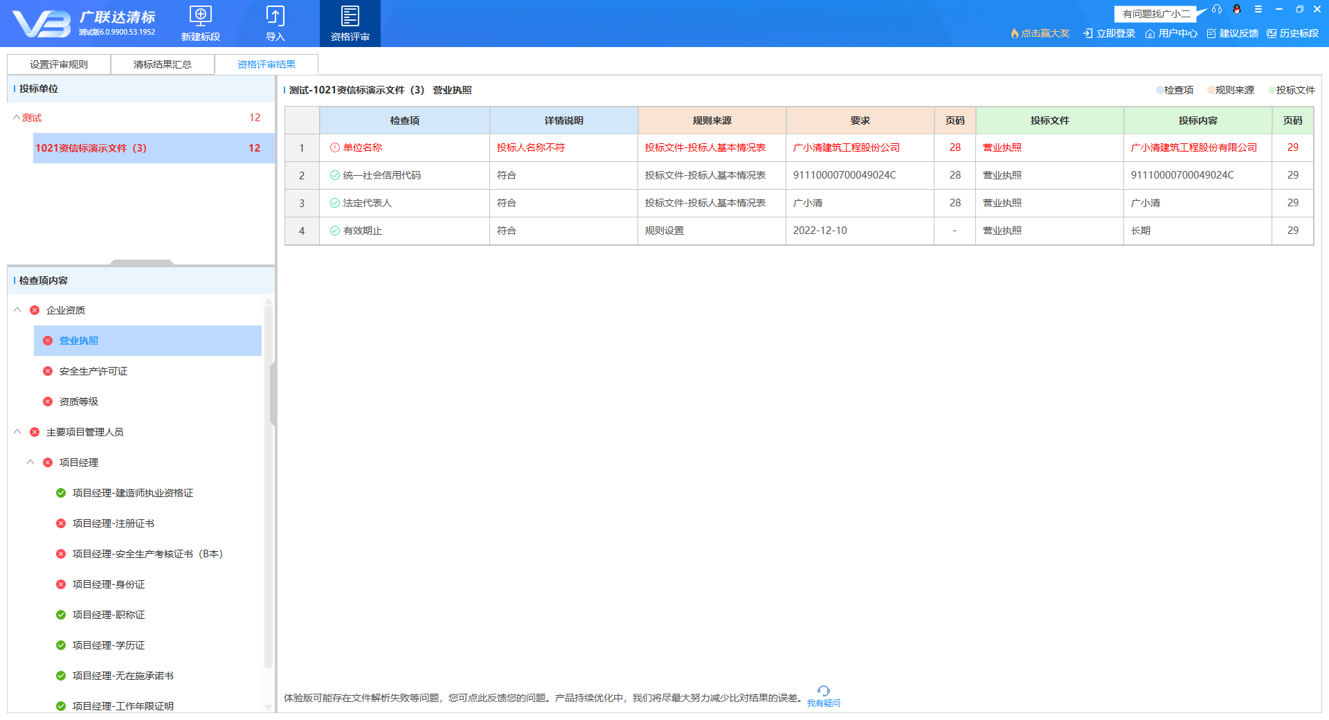Click 立即登录 to log in
This screenshot has height=720, width=1329.
(x=1110, y=33)
